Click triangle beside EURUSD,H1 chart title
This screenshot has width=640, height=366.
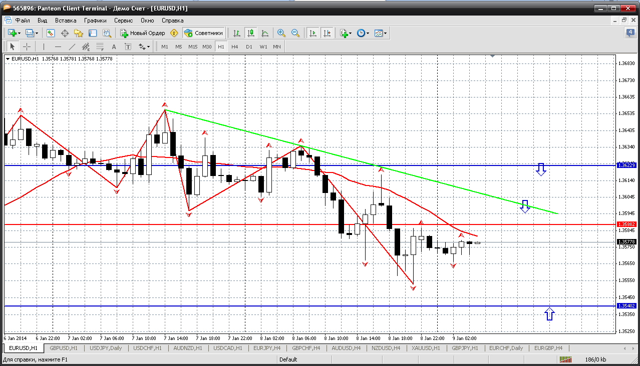click(8, 59)
